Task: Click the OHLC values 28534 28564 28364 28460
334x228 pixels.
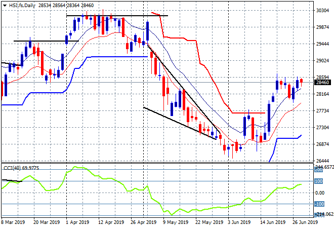Action: tap(66, 6)
